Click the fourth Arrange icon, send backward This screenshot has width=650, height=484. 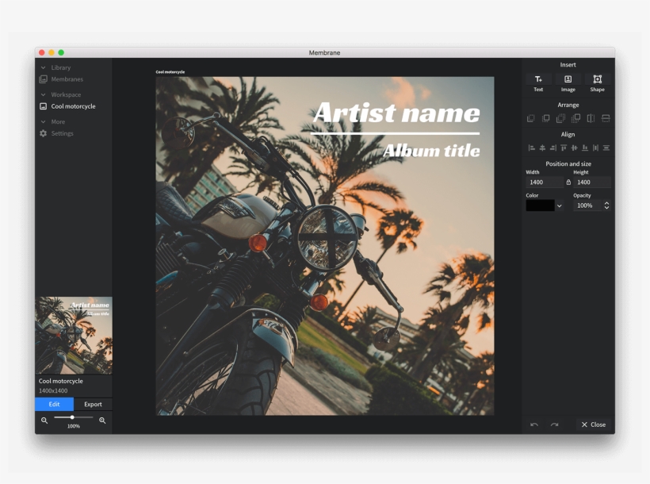(575, 118)
